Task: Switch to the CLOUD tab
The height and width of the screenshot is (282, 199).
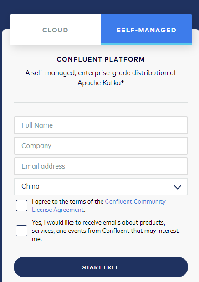Action: (56, 29)
